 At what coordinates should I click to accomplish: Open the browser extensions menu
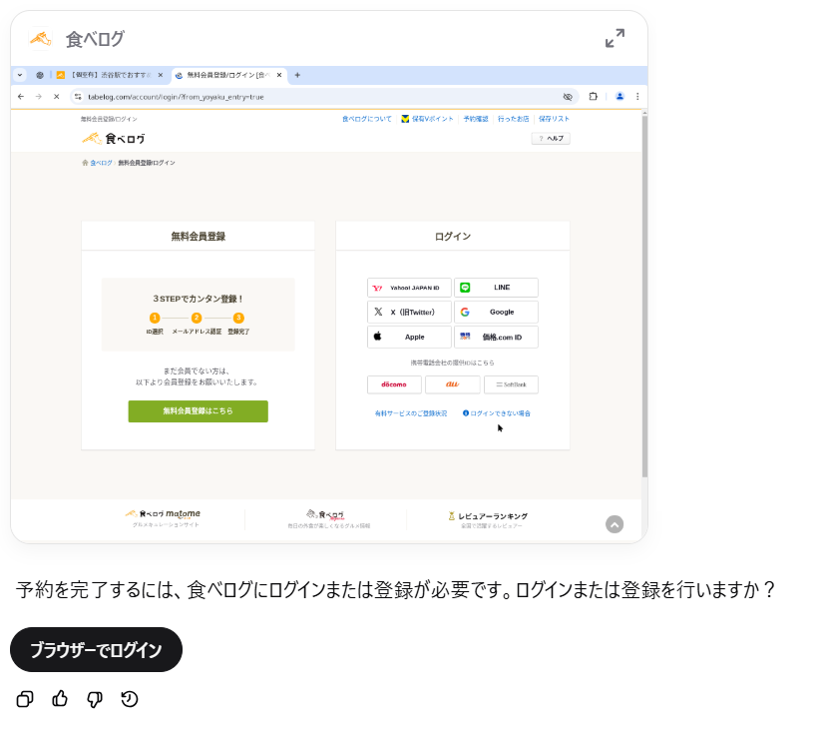click(593, 97)
